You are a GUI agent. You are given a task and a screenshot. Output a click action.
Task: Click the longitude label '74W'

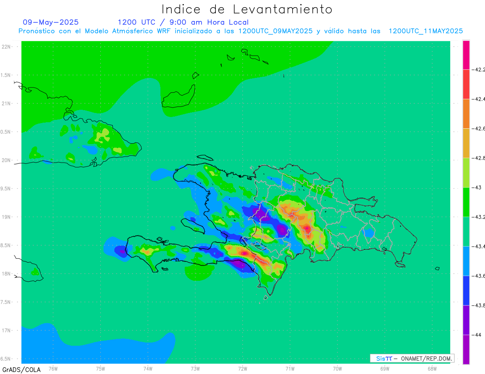(x=148, y=368)
